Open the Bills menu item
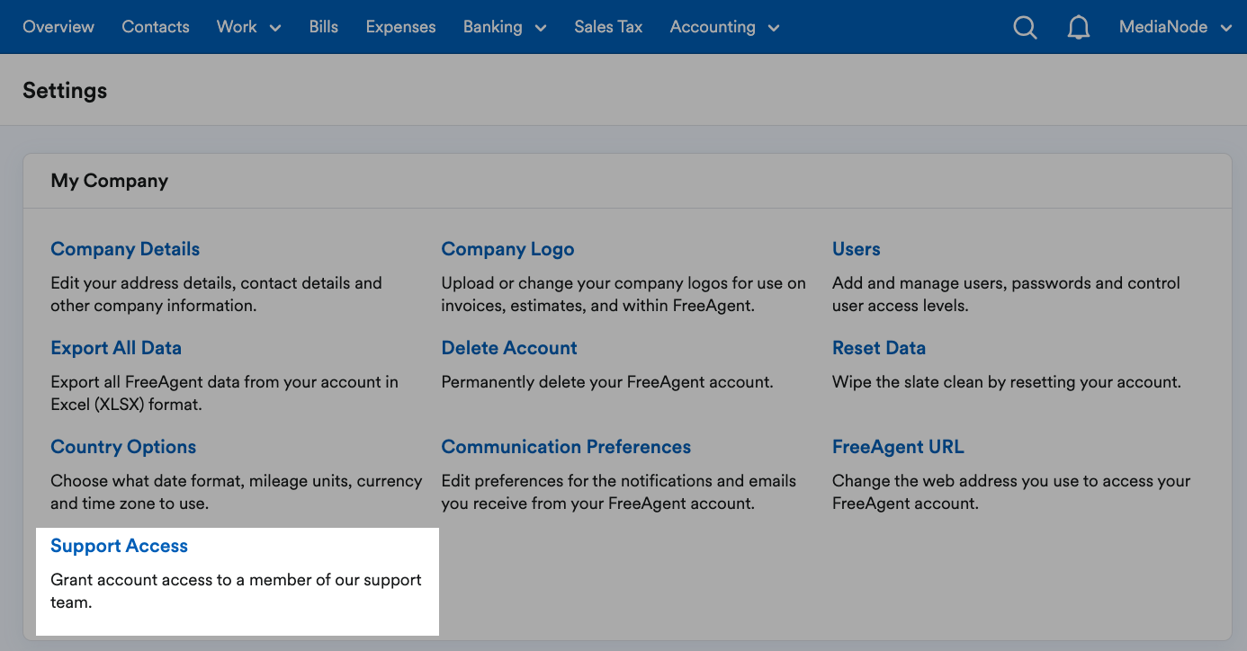Image resolution: width=1247 pixels, height=651 pixels. pos(324,27)
